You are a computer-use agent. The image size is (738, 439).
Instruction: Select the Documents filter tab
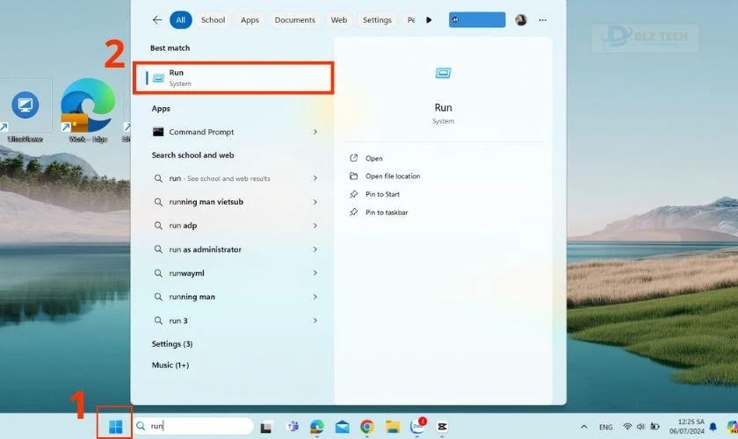294,19
